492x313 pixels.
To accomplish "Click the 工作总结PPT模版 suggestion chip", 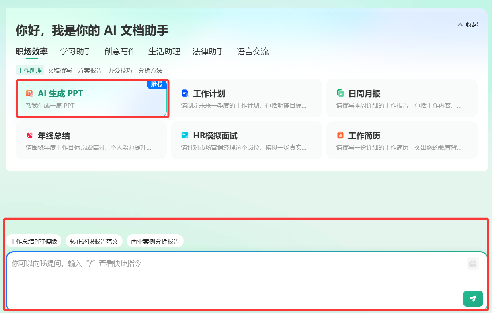I will (x=34, y=242).
